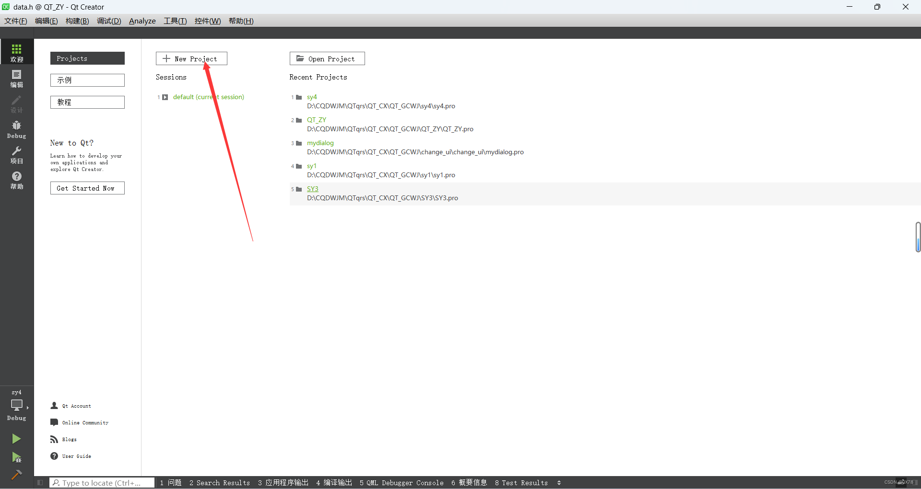Create a New Project
921x489 pixels.
pyautogui.click(x=191, y=58)
